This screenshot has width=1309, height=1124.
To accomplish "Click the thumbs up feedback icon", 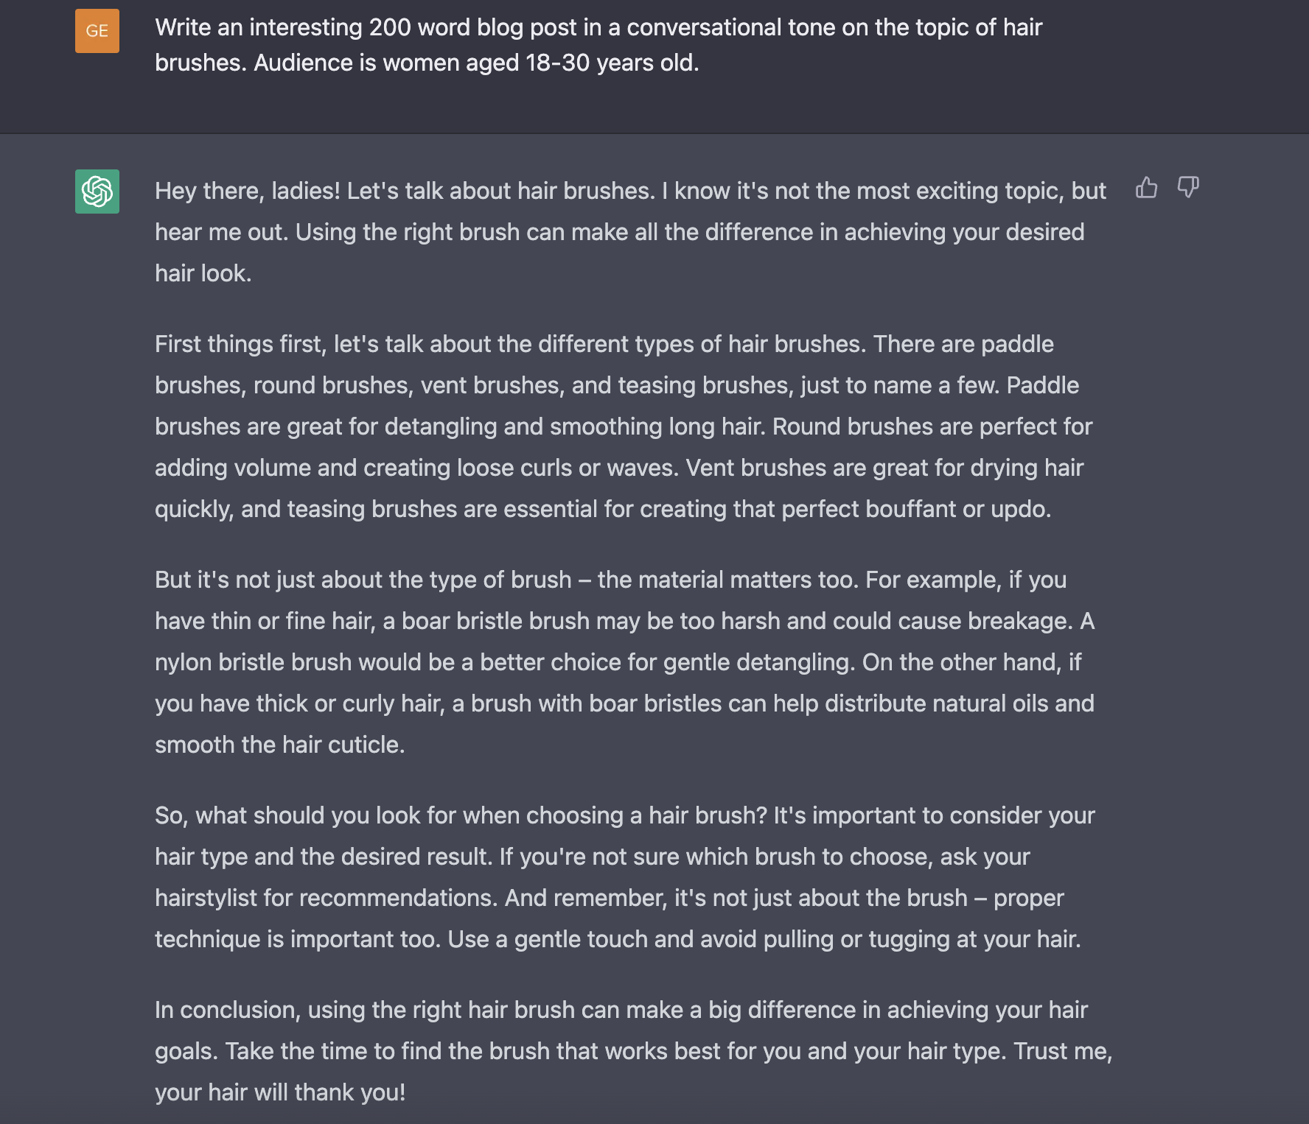I will pyautogui.click(x=1146, y=188).
